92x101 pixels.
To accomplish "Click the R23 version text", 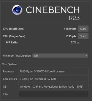I will pyautogui.click(x=74, y=18).
